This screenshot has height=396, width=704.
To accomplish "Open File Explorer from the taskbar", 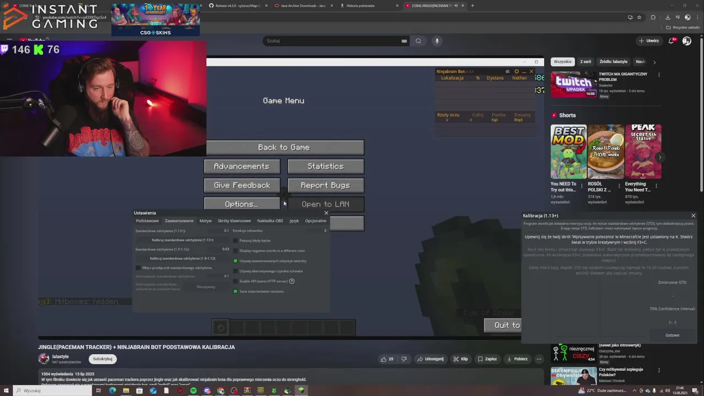I will 126,391.
